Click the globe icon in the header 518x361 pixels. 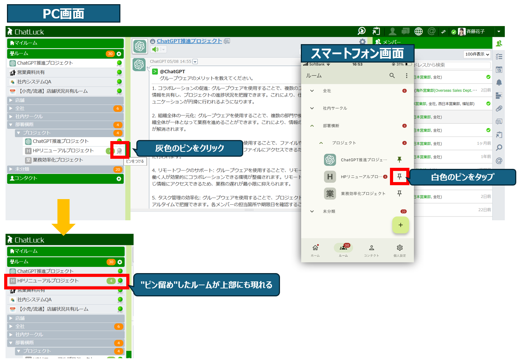[x=419, y=32]
